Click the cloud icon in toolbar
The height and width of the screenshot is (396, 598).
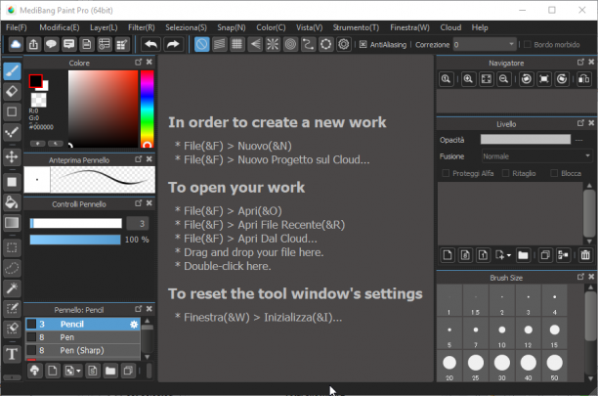click(16, 45)
